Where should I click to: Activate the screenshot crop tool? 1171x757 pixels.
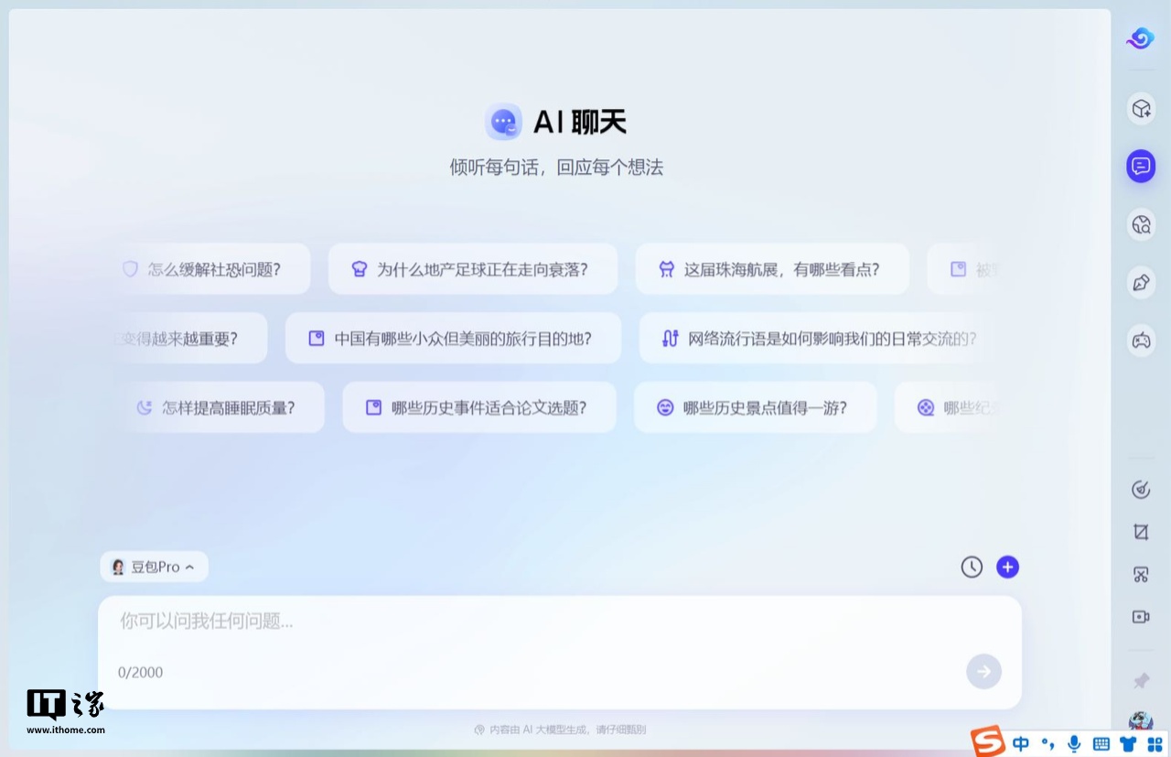coord(1141,531)
